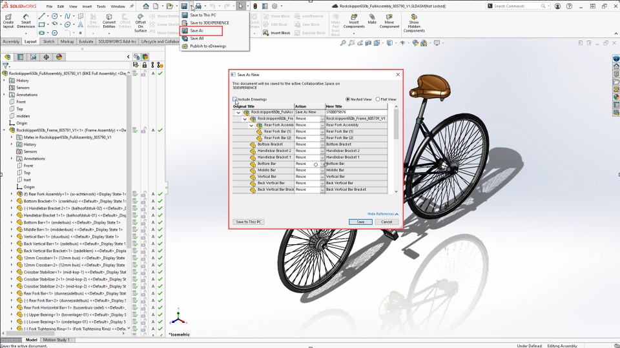
Task: Open the Tools menu
Action: [101, 6]
